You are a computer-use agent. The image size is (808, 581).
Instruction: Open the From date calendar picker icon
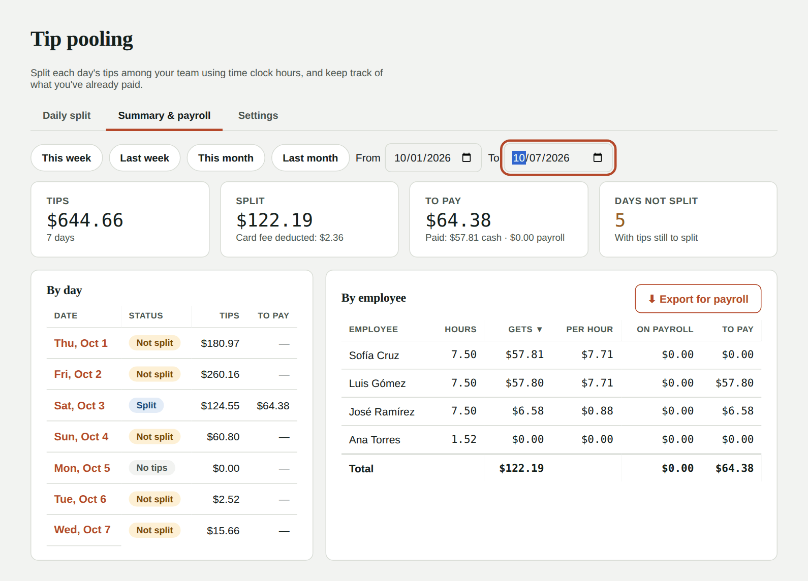(466, 158)
